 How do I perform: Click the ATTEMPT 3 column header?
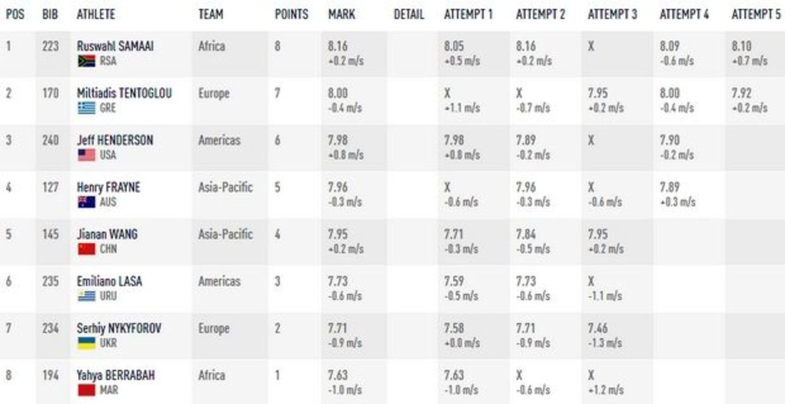[x=612, y=14]
